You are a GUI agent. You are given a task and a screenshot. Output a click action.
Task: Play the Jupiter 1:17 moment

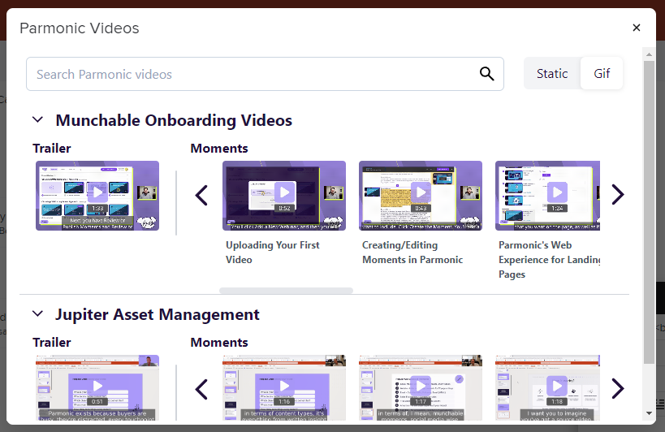pyautogui.click(x=421, y=386)
